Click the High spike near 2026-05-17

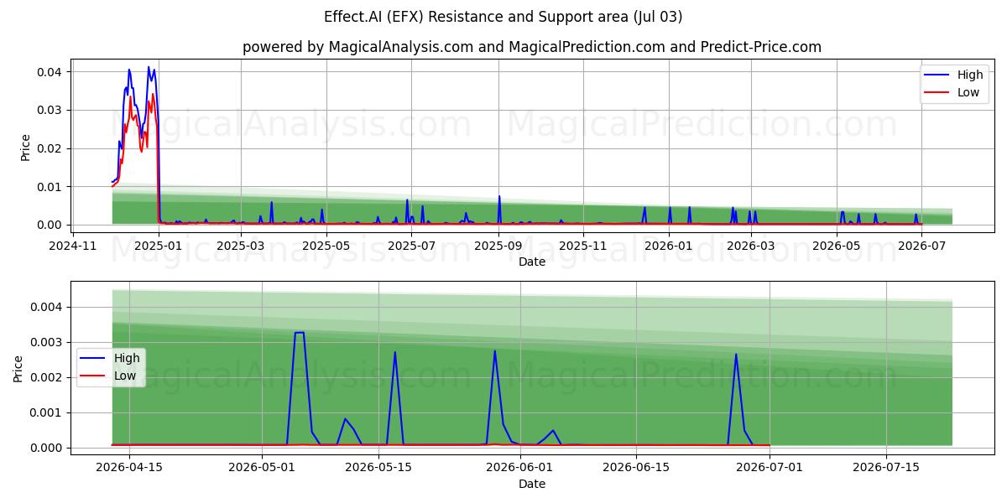395,352
